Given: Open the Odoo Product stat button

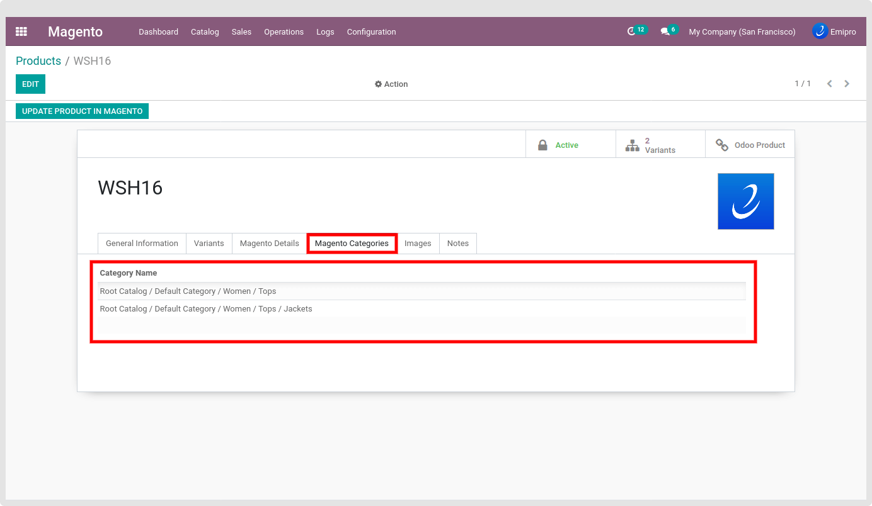Looking at the screenshot, I should (750, 144).
